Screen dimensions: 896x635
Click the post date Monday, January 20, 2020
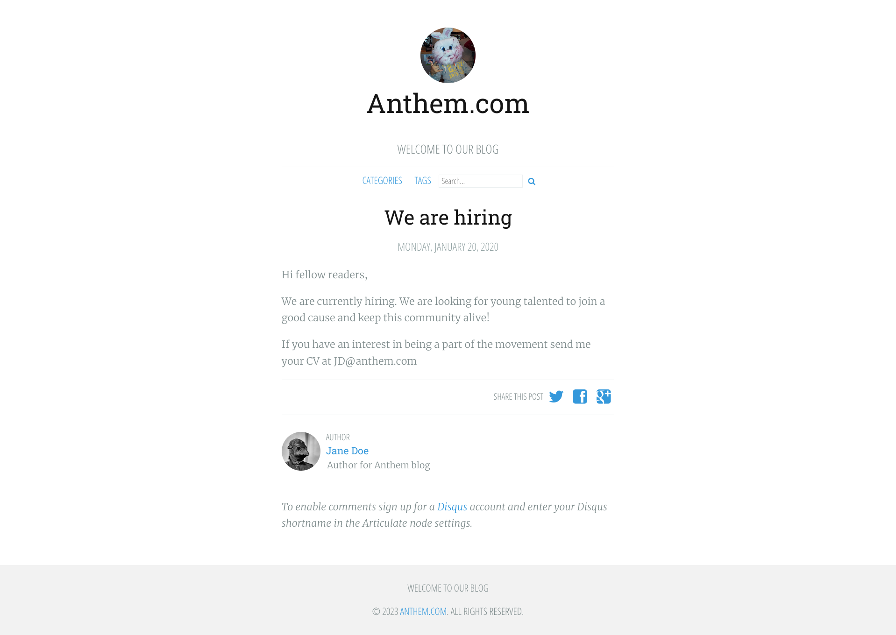coord(448,247)
